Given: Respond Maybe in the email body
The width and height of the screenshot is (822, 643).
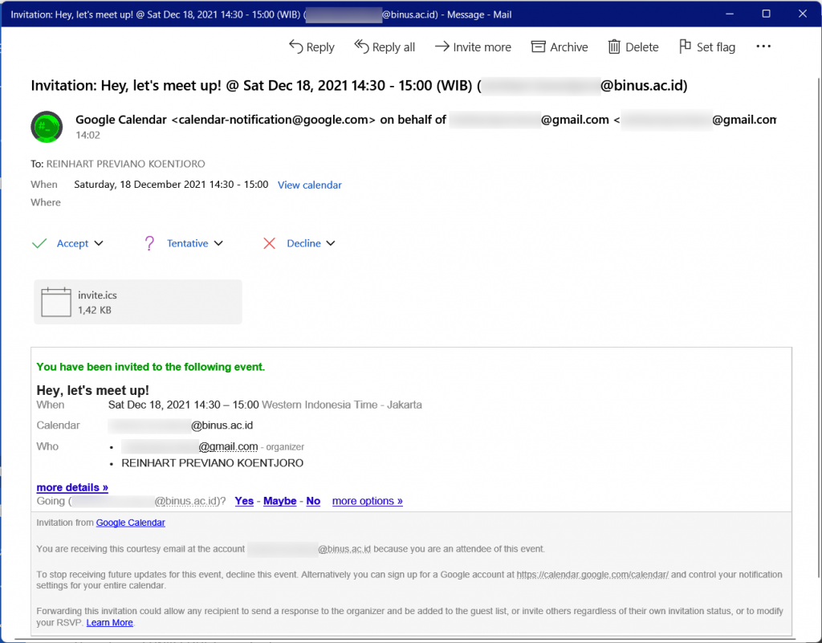Looking at the screenshot, I should click(279, 501).
